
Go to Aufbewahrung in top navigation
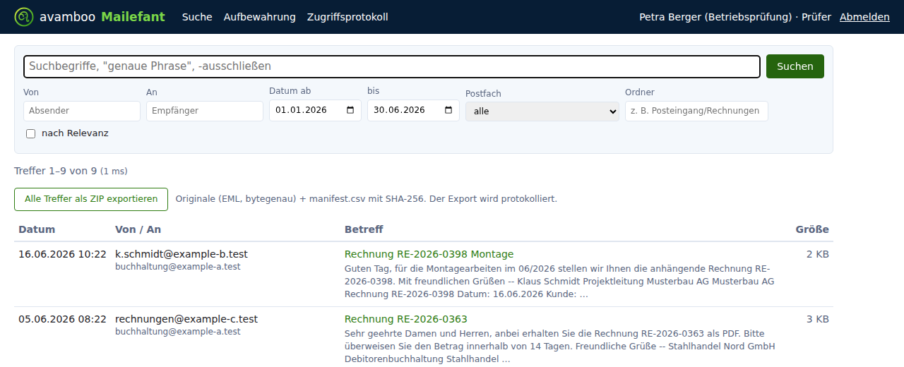[x=260, y=17]
